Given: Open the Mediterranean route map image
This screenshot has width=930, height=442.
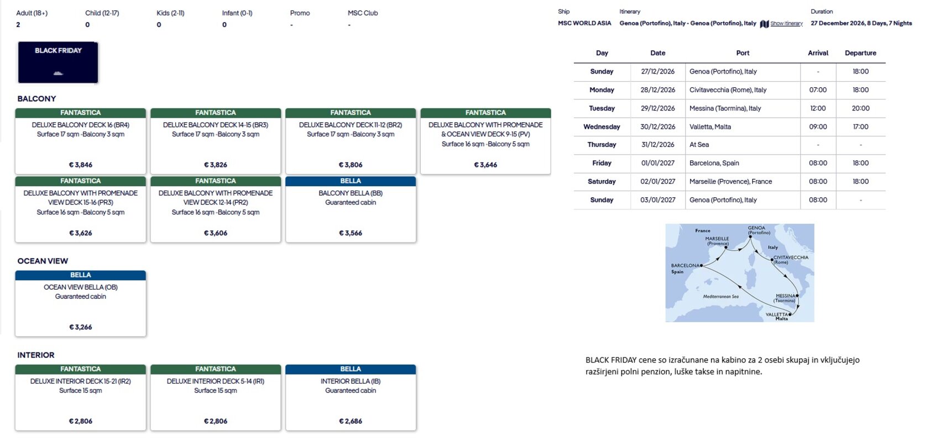Looking at the screenshot, I should click(x=740, y=273).
